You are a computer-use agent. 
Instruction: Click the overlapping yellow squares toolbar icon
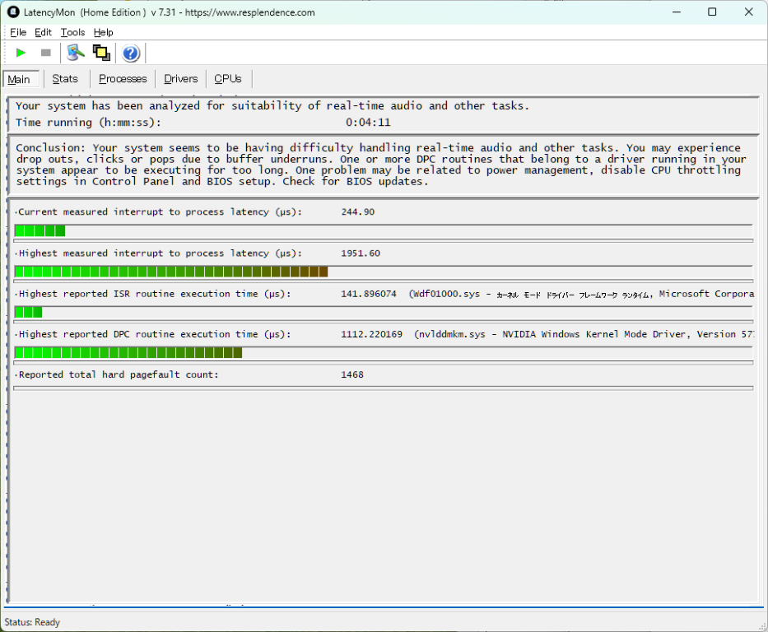101,53
